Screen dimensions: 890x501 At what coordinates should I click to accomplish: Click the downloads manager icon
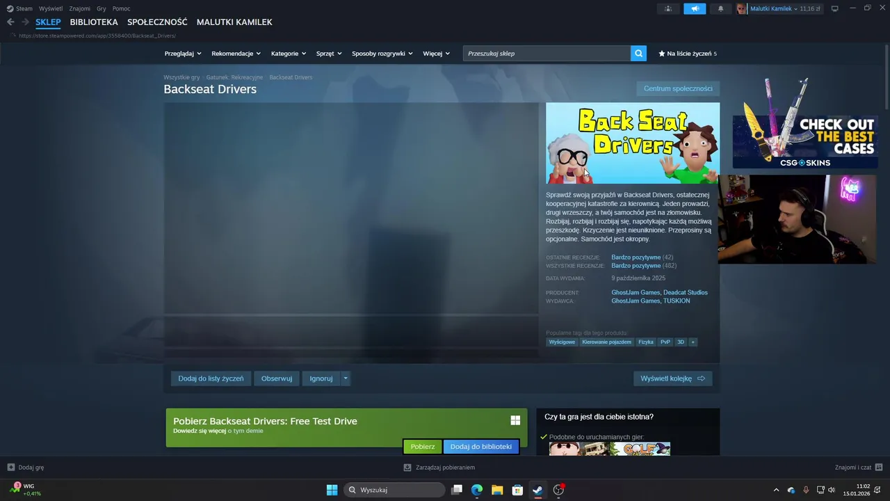click(407, 468)
